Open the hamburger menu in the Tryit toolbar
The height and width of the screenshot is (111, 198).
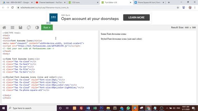(x=12, y=27)
